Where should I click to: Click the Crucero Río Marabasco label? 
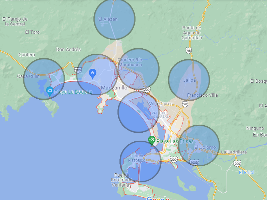click(x=130, y=62)
